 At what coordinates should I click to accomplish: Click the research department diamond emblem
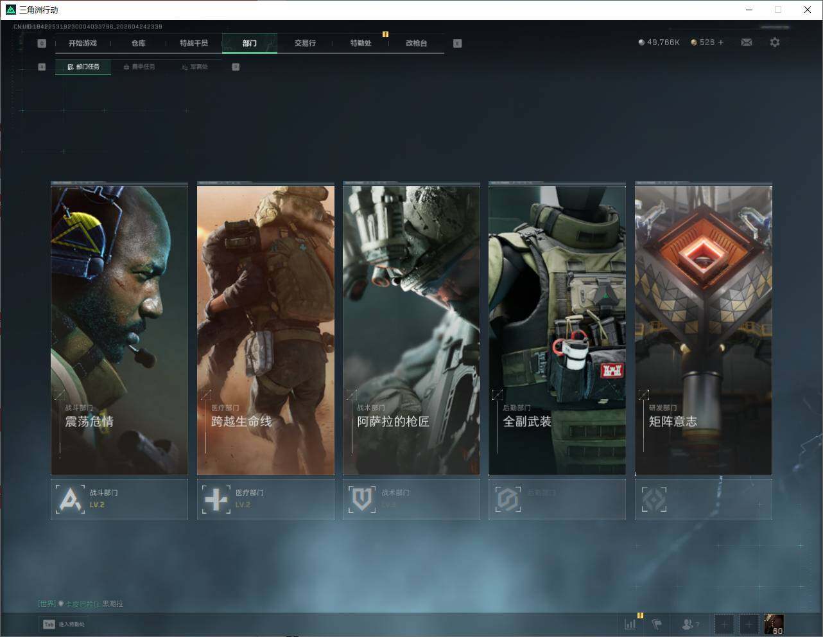(x=654, y=499)
